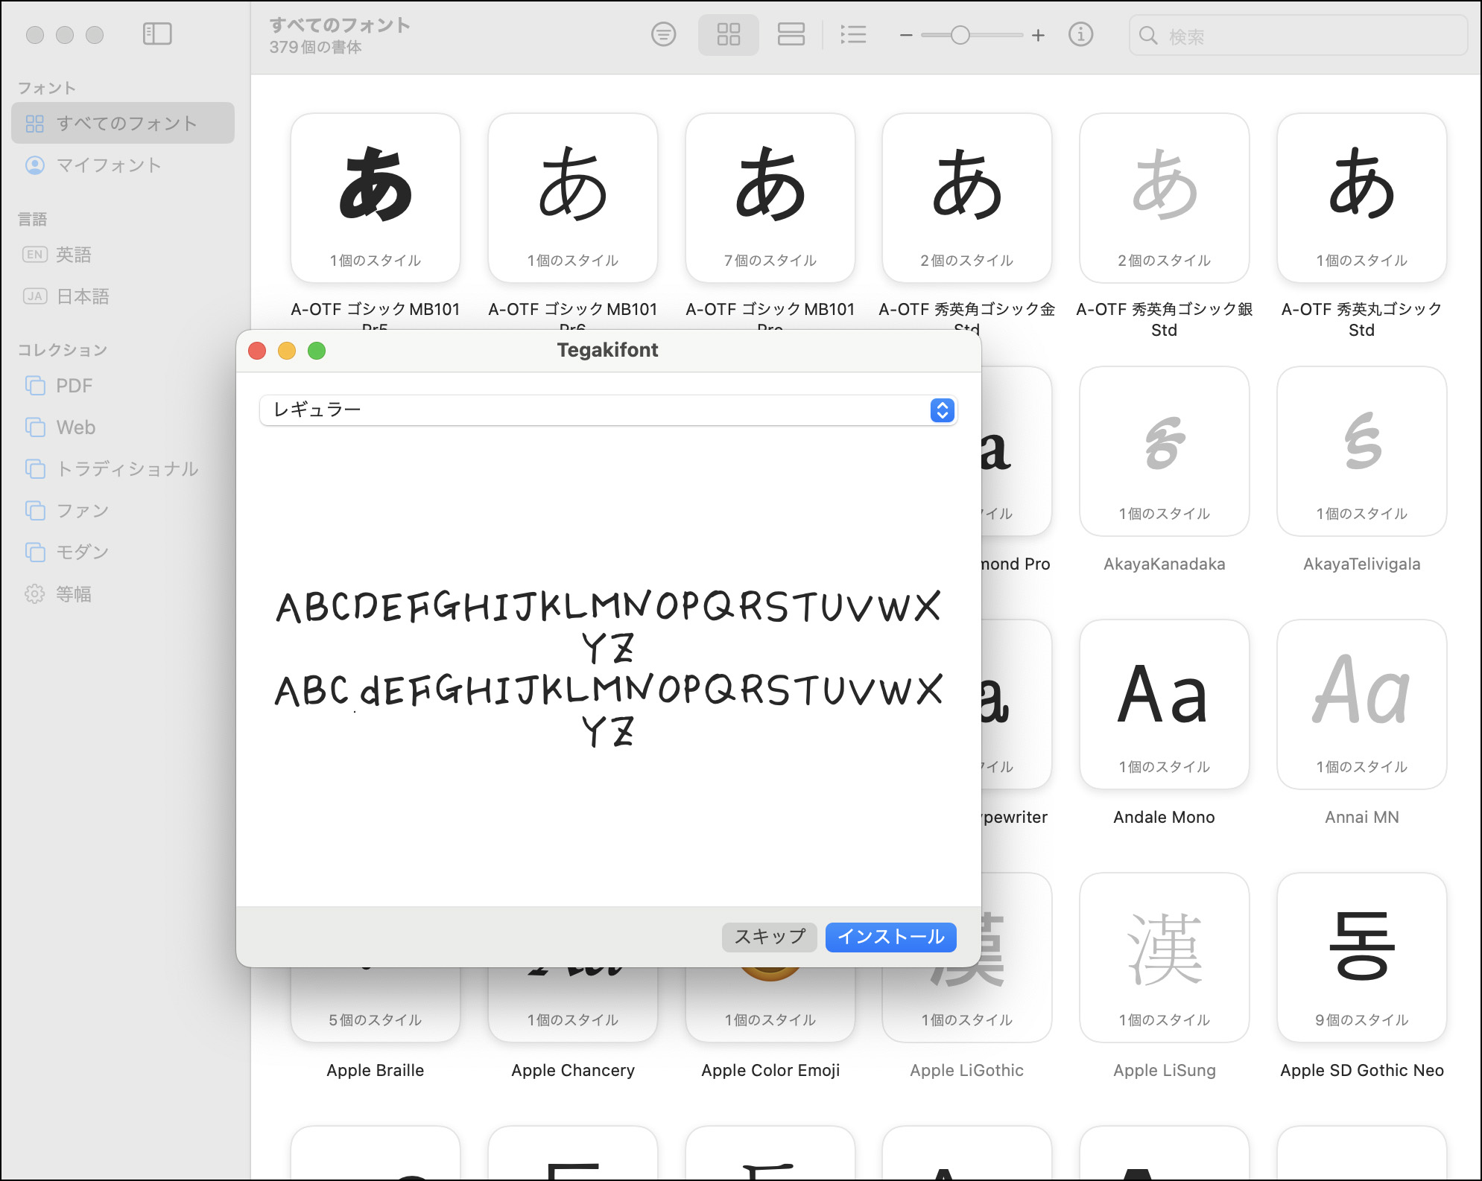Open the preview type filter icon
This screenshot has height=1181, width=1482.
[x=663, y=34]
